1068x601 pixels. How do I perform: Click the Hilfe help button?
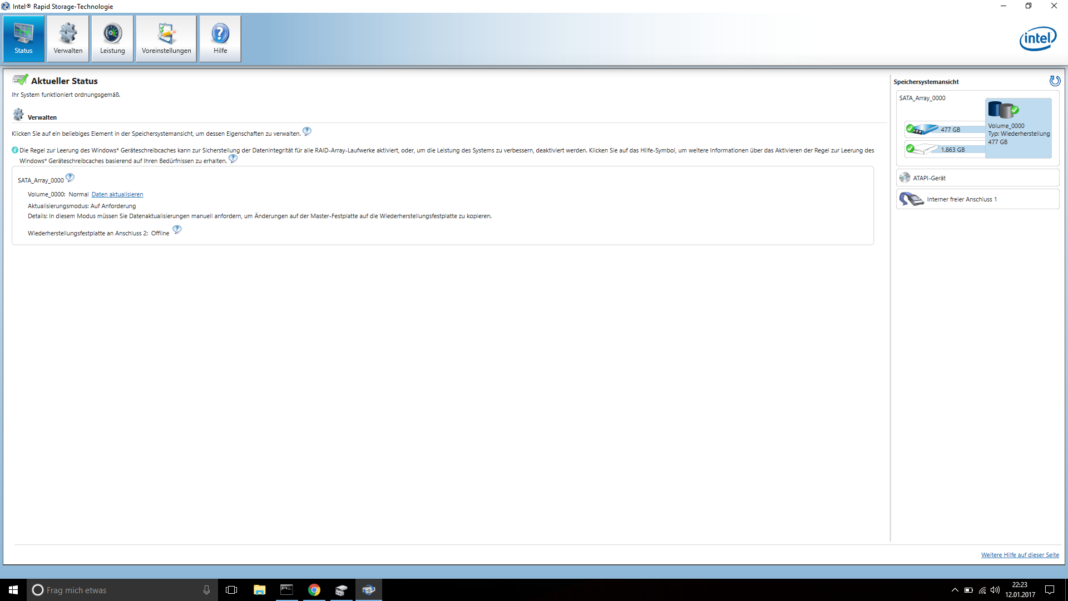tap(220, 38)
